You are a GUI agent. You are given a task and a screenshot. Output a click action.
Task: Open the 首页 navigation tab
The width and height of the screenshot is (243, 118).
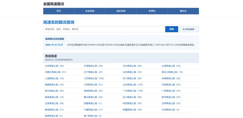click(59, 11)
